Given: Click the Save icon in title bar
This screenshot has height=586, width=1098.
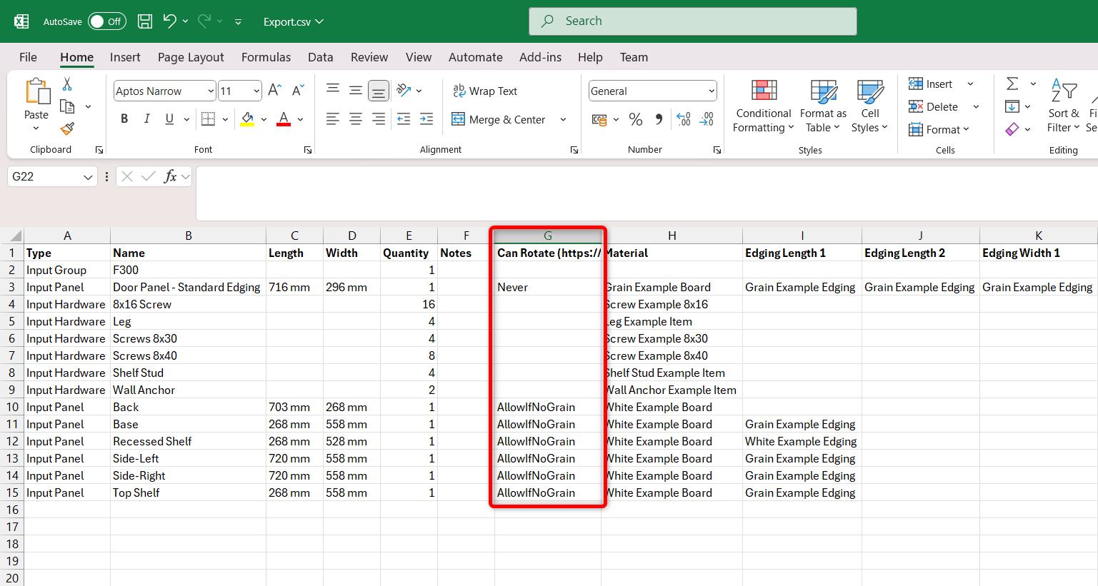Looking at the screenshot, I should point(145,21).
